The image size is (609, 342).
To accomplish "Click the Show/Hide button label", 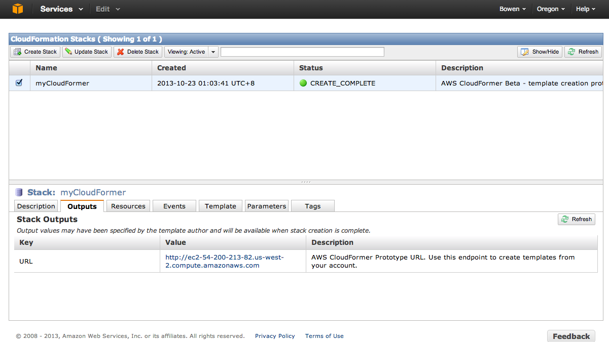I will (x=546, y=52).
